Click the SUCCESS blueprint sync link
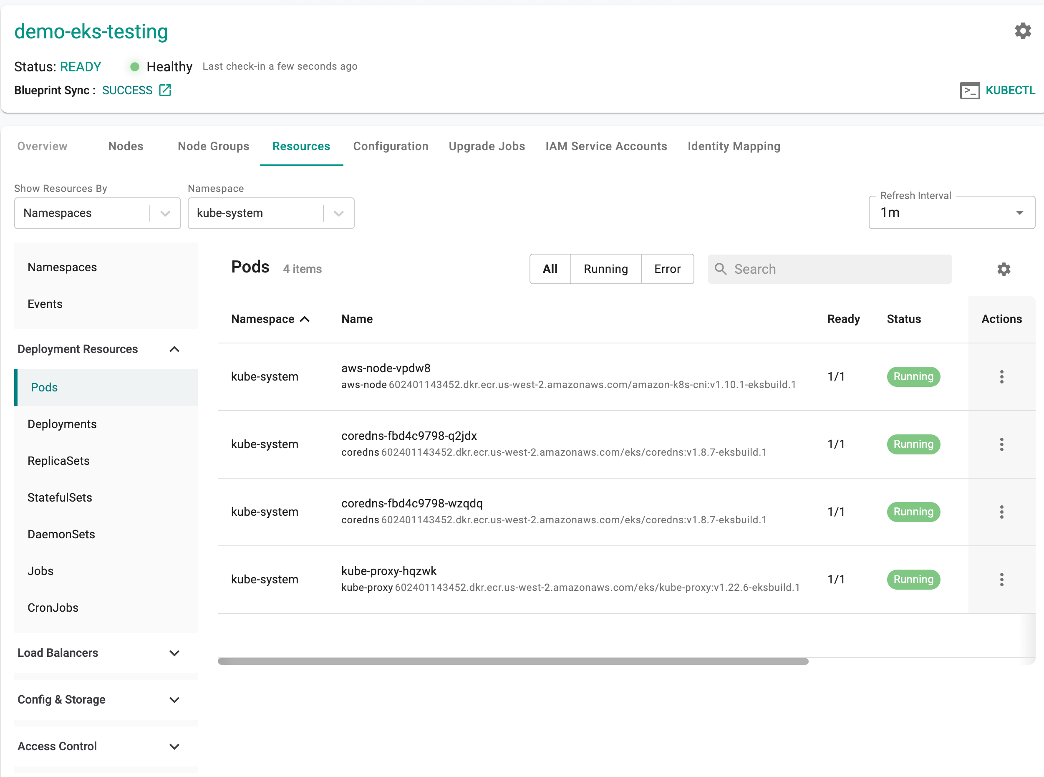This screenshot has height=777, width=1044. point(127,90)
